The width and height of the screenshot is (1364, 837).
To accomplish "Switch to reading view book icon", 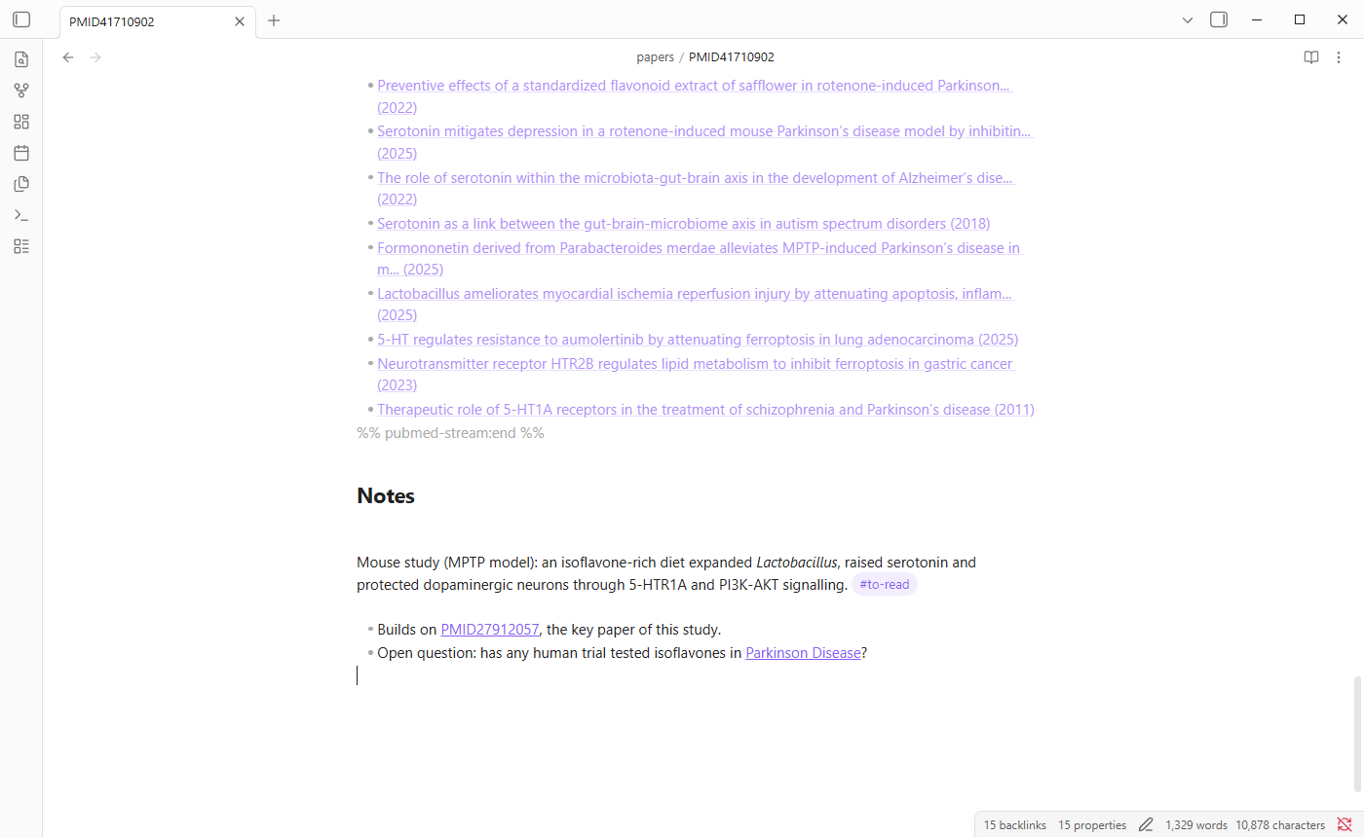I will [x=1311, y=57].
